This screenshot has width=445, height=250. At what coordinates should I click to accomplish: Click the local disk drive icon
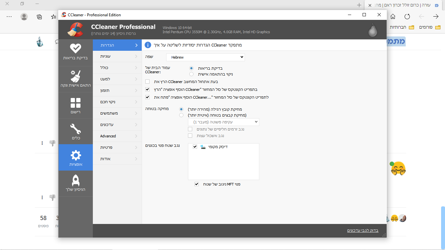[203, 147]
